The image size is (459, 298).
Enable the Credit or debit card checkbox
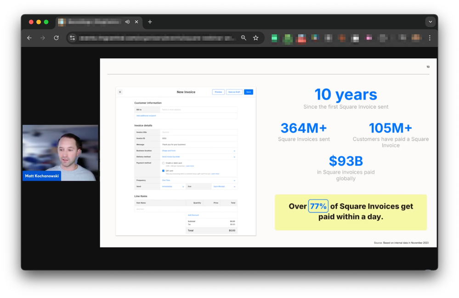163,163
